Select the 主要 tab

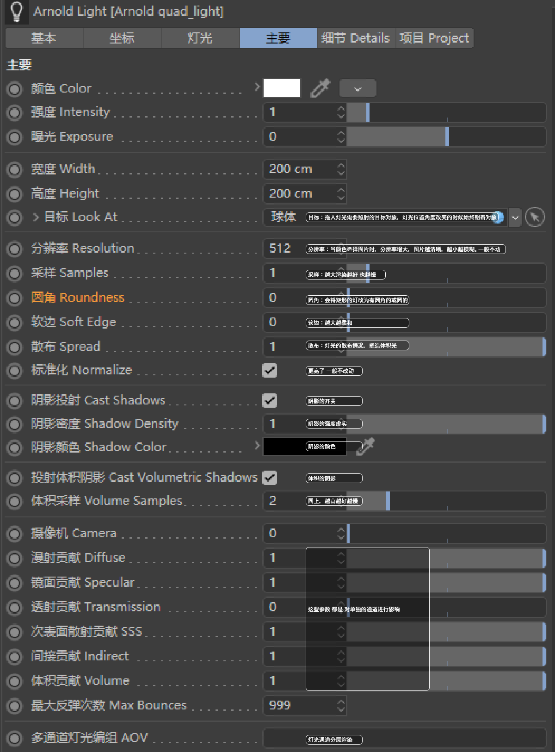coord(278,38)
